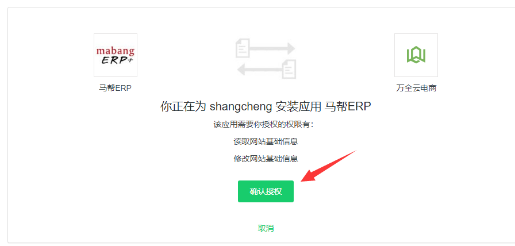Click the mabang ERP+ logo
This screenshot has width=515, height=246.
pos(116,55)
